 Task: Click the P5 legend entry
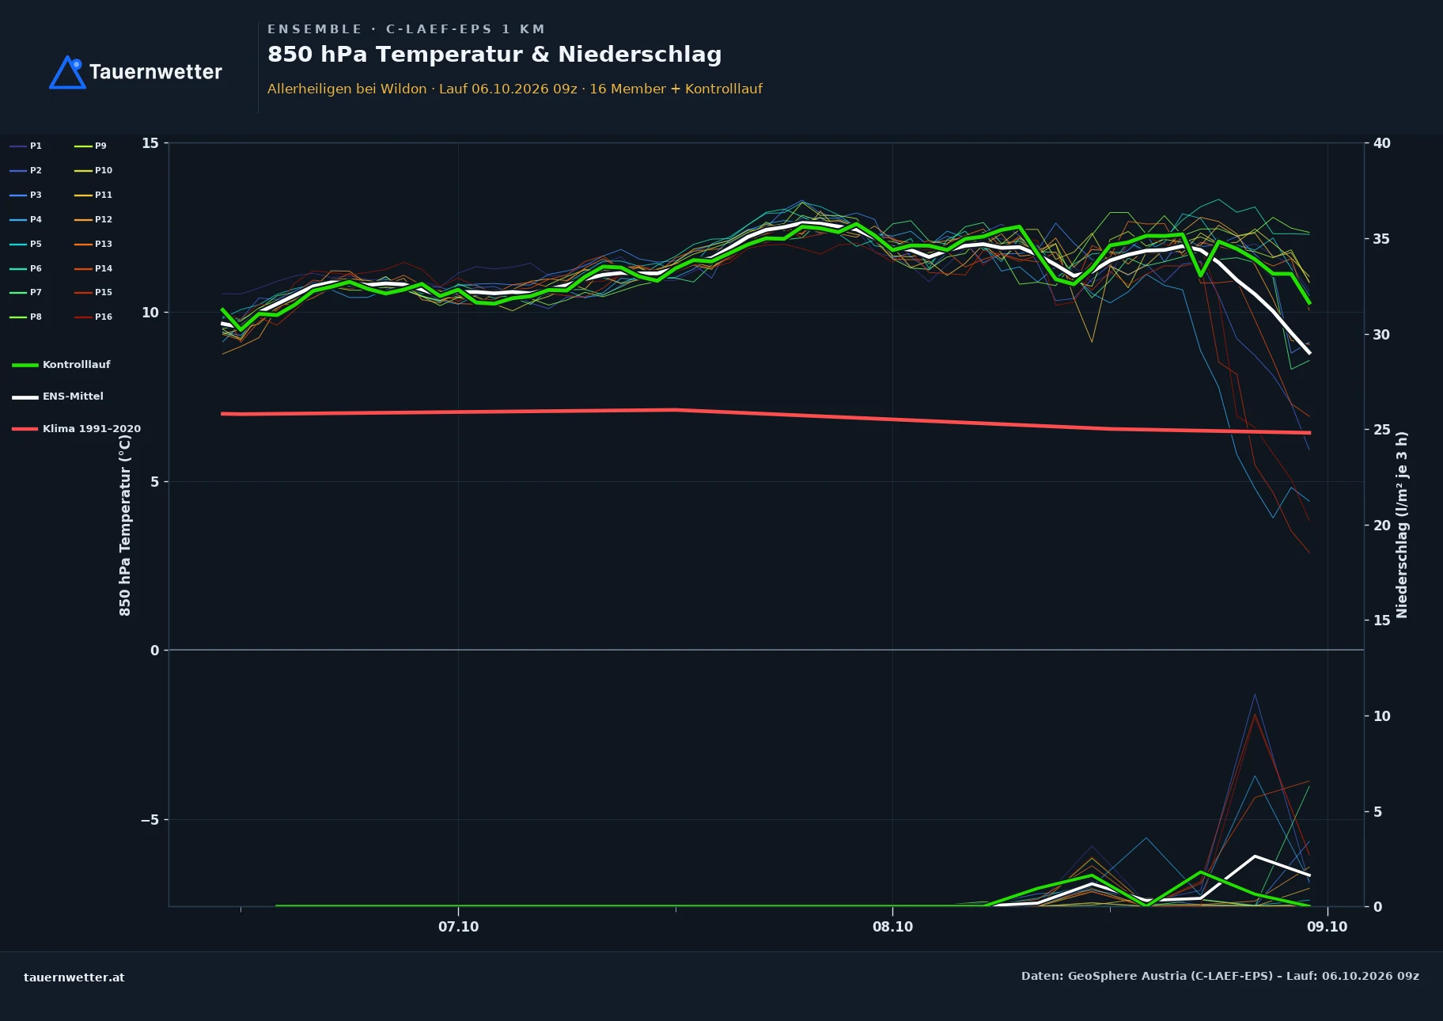click(26, 244)
